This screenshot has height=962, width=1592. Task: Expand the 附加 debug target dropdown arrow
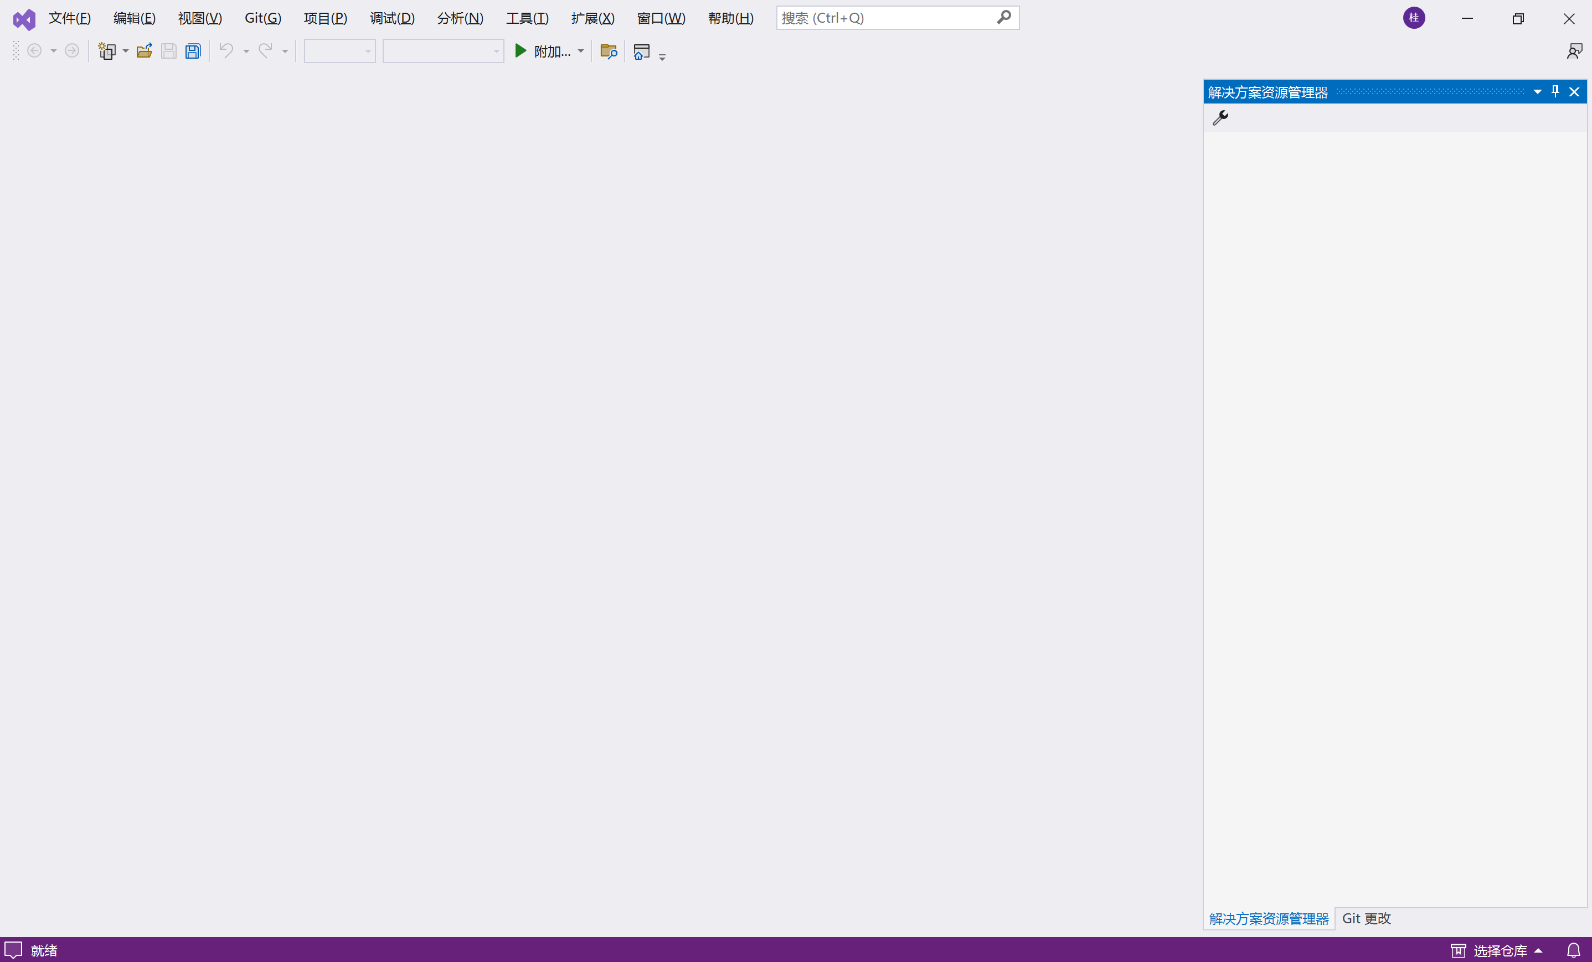coord(581,51)
